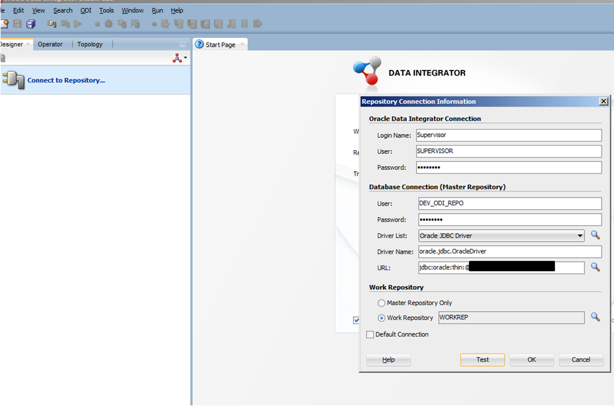Close the Repository Connection Information dialog

click(x=603, y=101)
